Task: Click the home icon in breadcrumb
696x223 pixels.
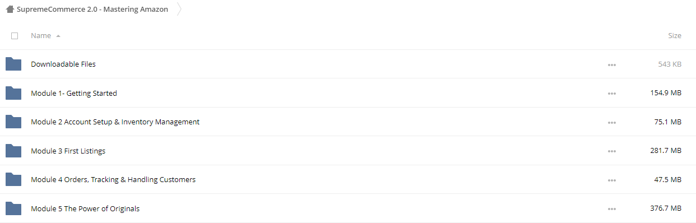Action: click(x=10, y=10)
